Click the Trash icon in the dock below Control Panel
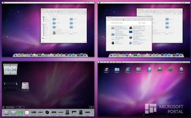 pyautogui.click(x=181, y=55)
